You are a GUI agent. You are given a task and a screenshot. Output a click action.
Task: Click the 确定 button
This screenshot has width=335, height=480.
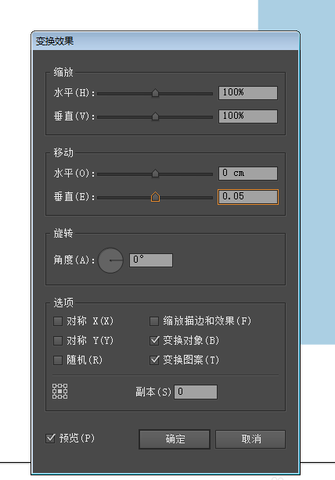coord(175,439)
